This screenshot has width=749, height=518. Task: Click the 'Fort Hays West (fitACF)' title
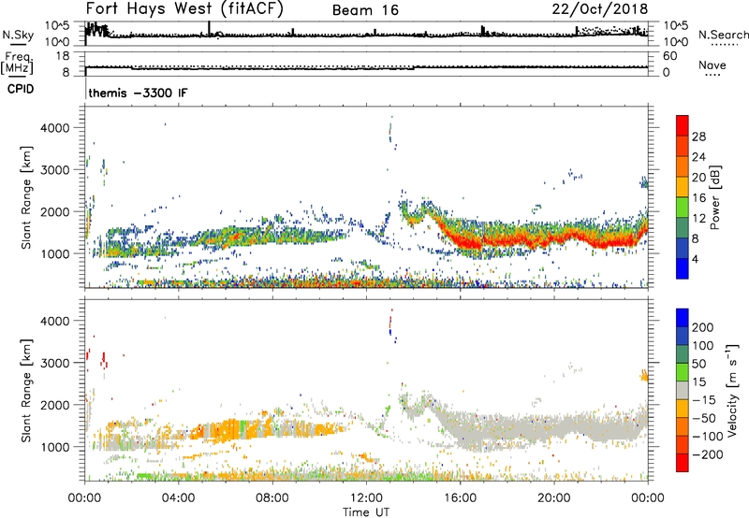point(184,9)
